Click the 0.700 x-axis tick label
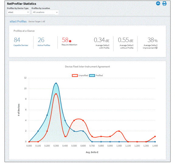Image resolution: width=176 pixels, height=163 pixels. pos(92,146)
